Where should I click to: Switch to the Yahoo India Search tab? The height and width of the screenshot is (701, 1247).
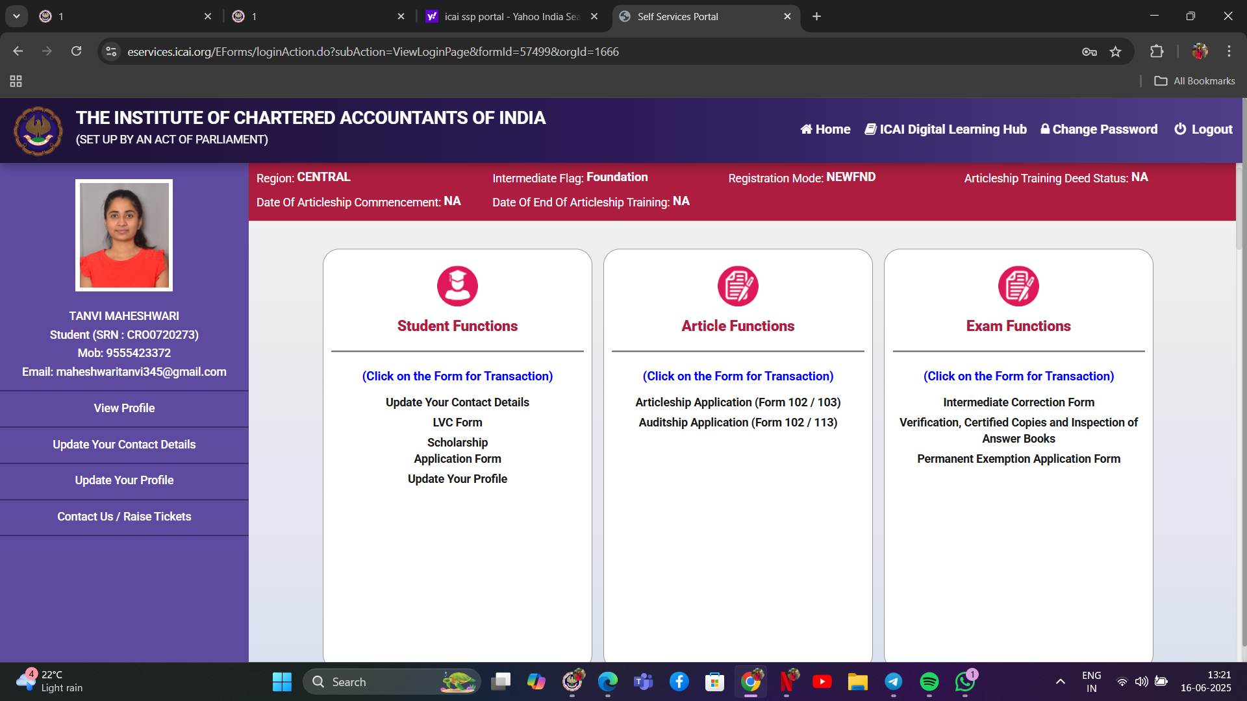pos(512,16)
